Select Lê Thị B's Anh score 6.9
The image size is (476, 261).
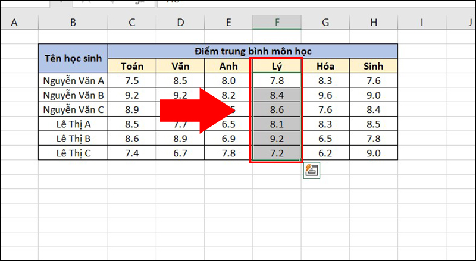pos(228,139)
